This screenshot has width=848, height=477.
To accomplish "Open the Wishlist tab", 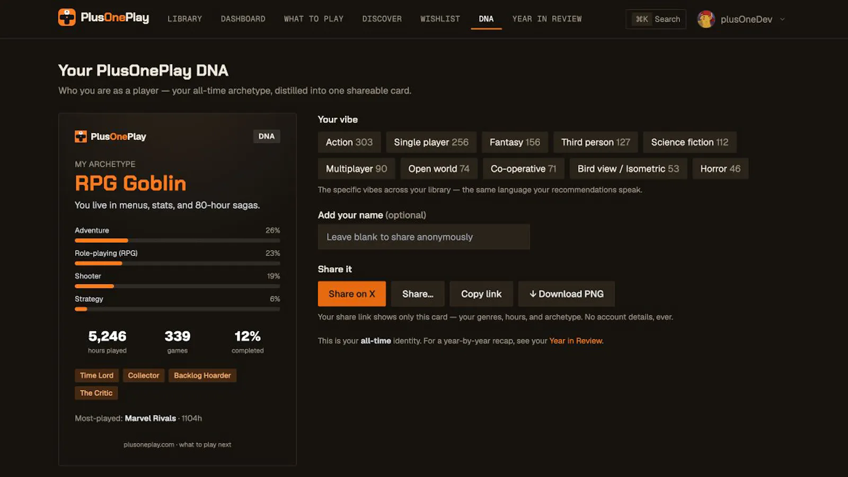I will (440, 19).
